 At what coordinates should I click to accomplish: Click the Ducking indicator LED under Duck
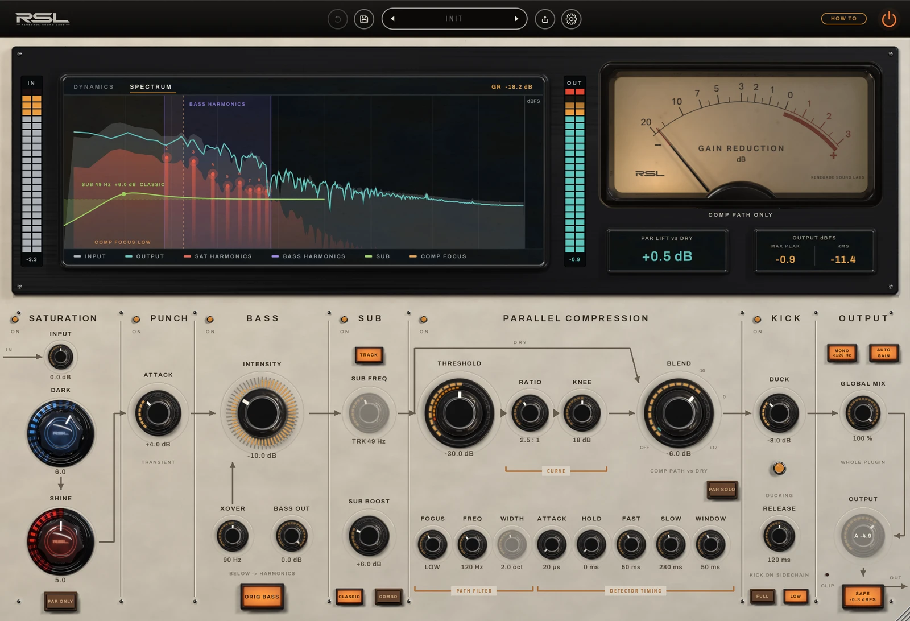(779, 469)
